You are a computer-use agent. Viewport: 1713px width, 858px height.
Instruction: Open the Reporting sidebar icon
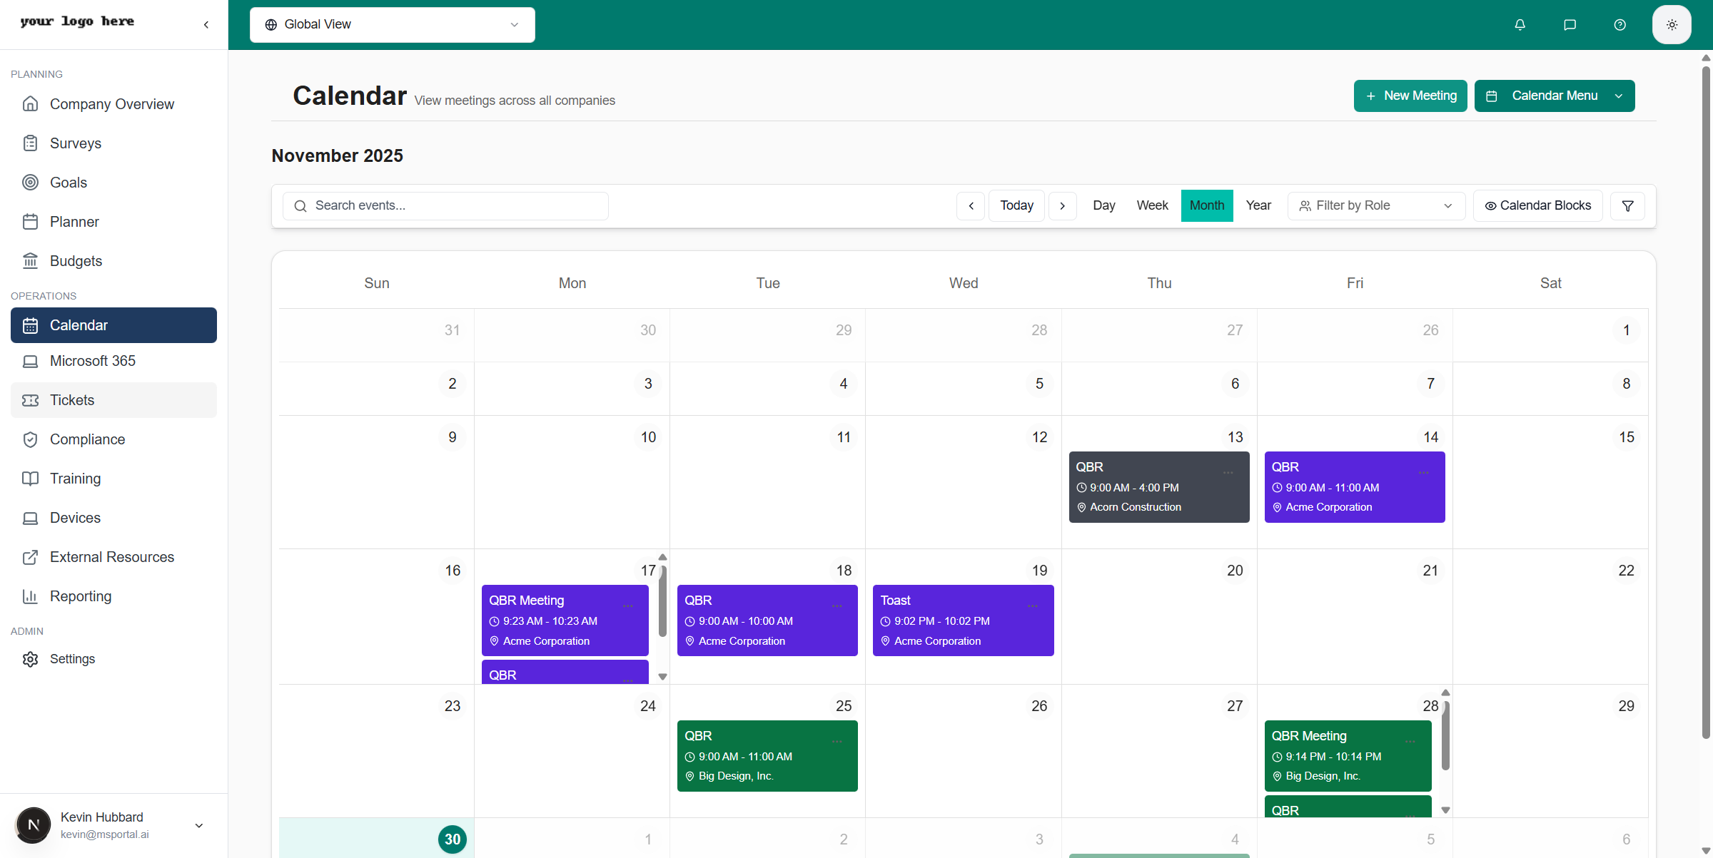(30, 596)
